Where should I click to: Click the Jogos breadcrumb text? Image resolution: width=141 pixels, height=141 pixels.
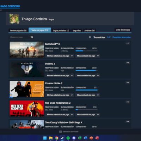[x=51, y=19]
